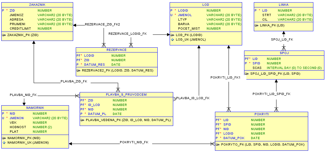
Task: Click the key icon beside SPOJ_LID_SPID_PK
Action: point(247,74)
